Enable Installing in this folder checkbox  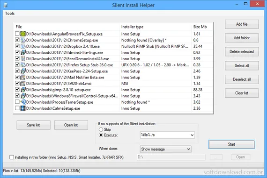click(12, 157)
